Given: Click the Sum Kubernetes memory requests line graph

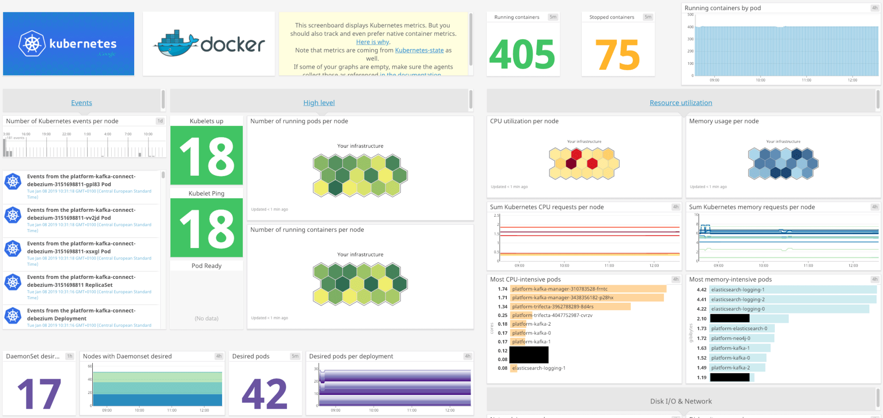Looking at the screenshot, I should click(x=788, y=238).
